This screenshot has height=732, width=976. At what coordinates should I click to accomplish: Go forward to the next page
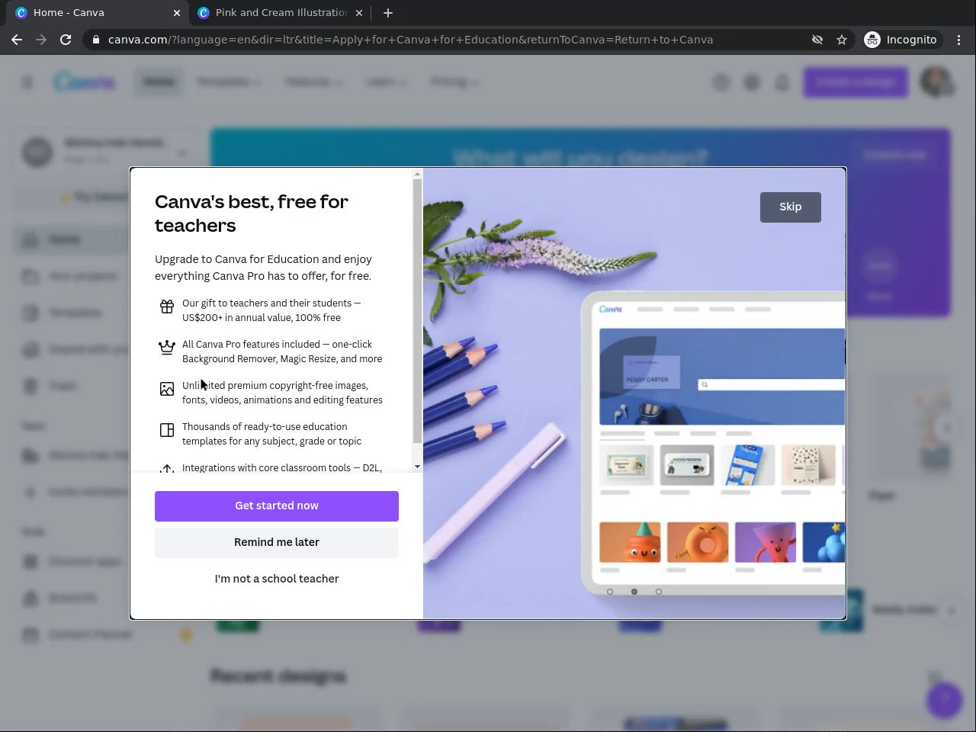(41, 40)
